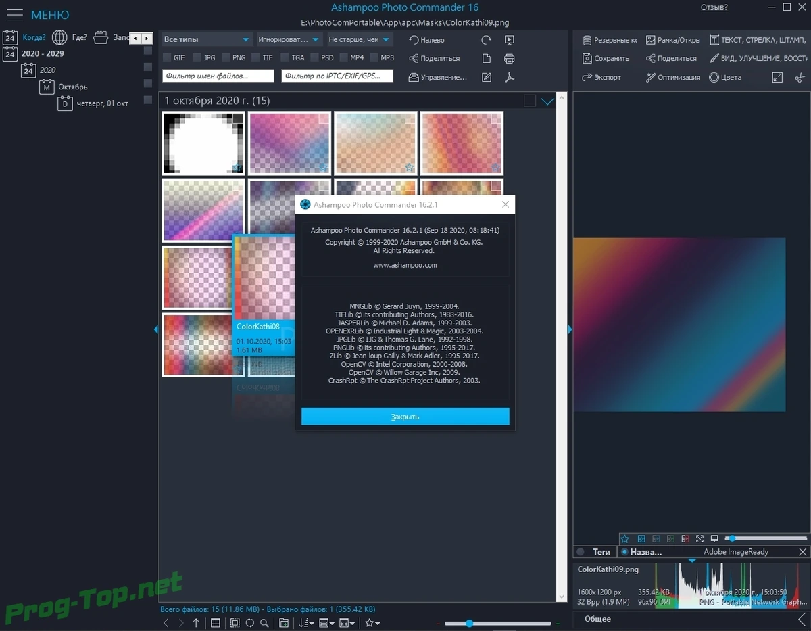Screen dimensions: 811x631
Task: Expand the Общее section arrow
Action: (x=802, y=618)
